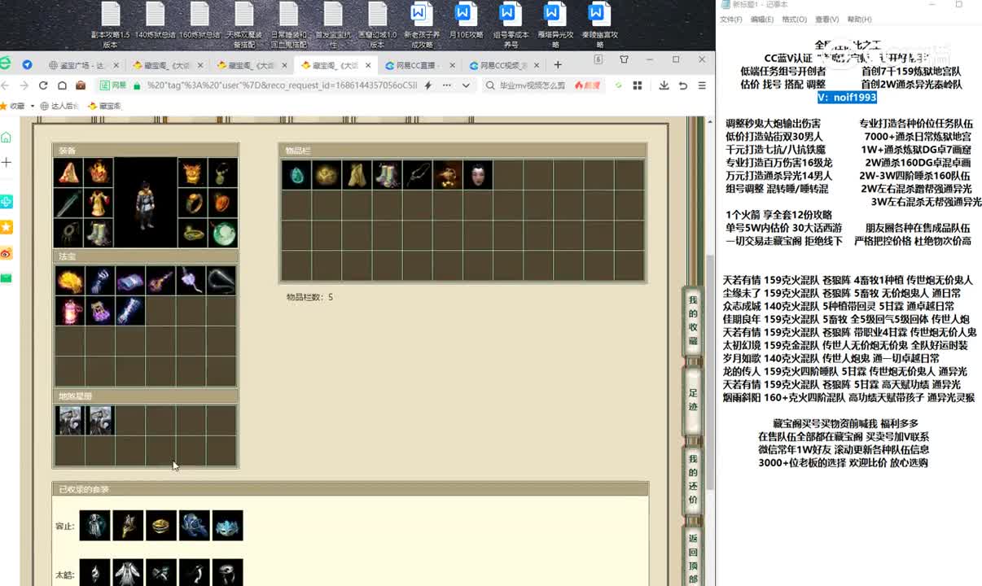Screen dimensions: 982x586
Task: Select the boots icon in equipment panel
Action: [99, 233]
